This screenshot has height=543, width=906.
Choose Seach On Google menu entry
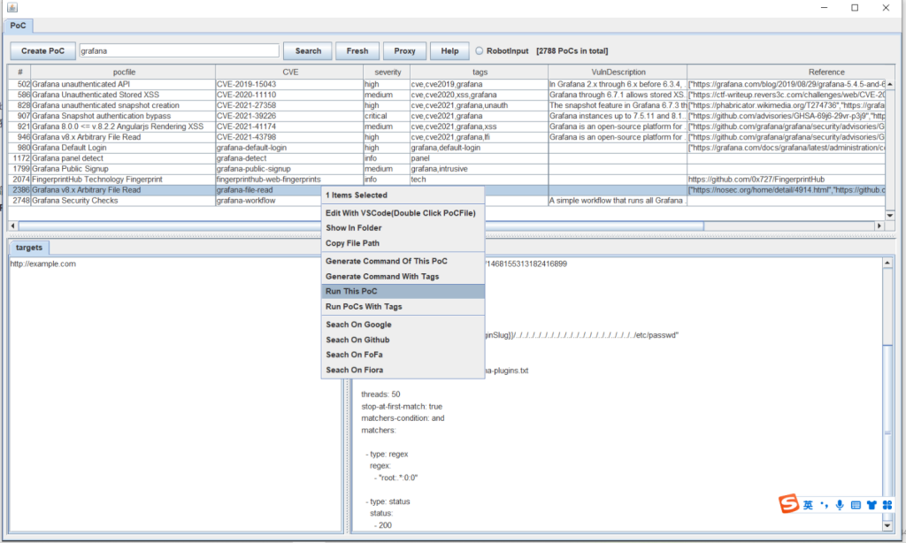coord(403,325)
